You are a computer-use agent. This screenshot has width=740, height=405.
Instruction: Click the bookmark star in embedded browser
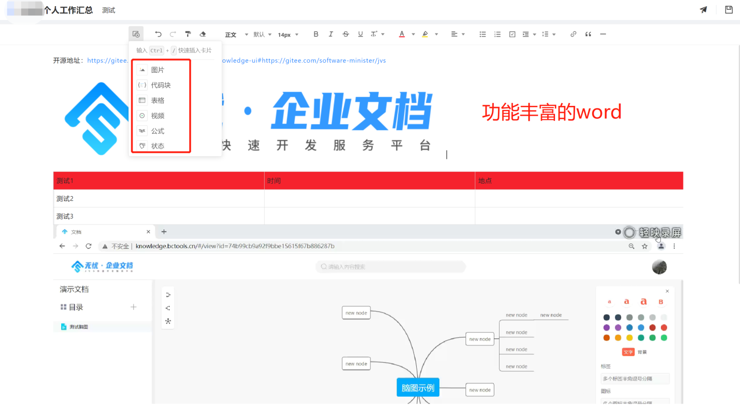(644, 246)
